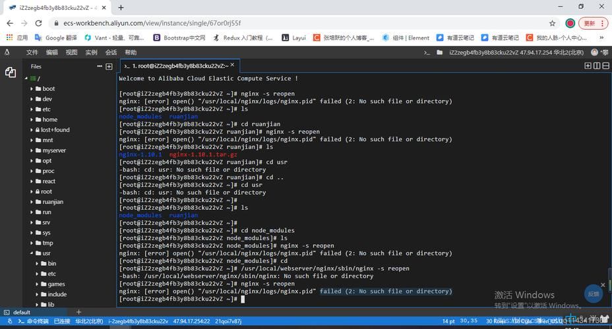This screenshot has height=329, width=612.
Task: Click the 14 pt font size status entry
Action: click(x=448, y=321)
